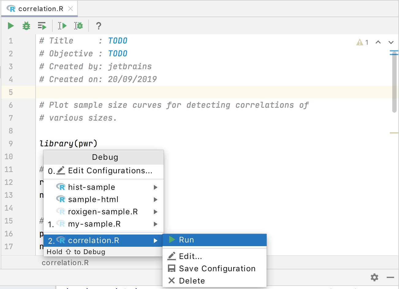This screenshot has height=289, width=399.
Task: Debug selection using the cursor-with-bug icon
Action: (79, 26)
